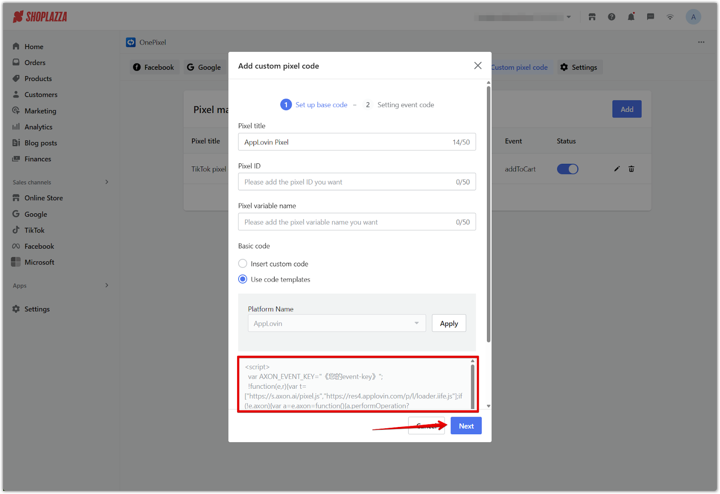Click the Shoplazza logo
Screen dimensions: 720x494
coord(40,17)
